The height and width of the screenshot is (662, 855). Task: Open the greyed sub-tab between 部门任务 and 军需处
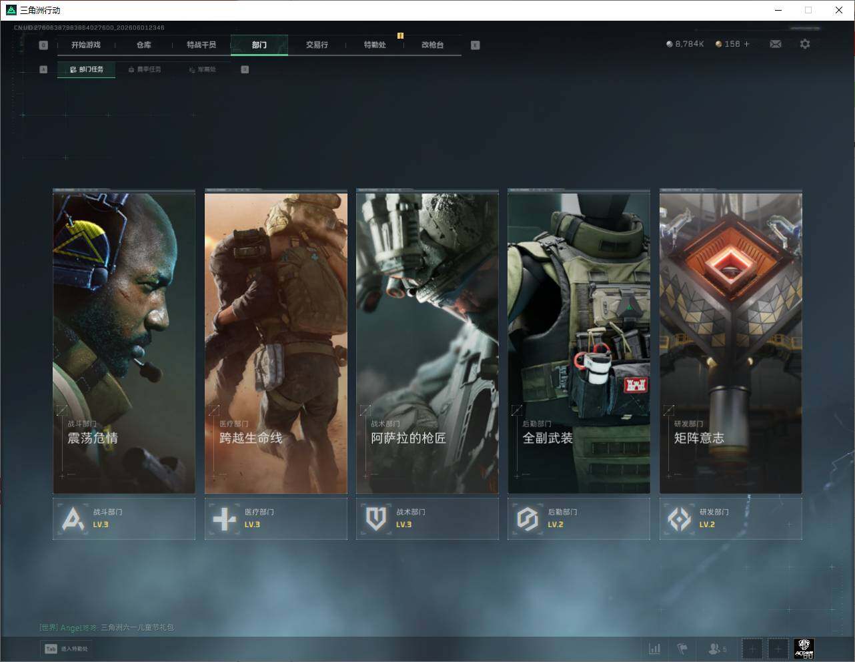(x=145, y=69)
